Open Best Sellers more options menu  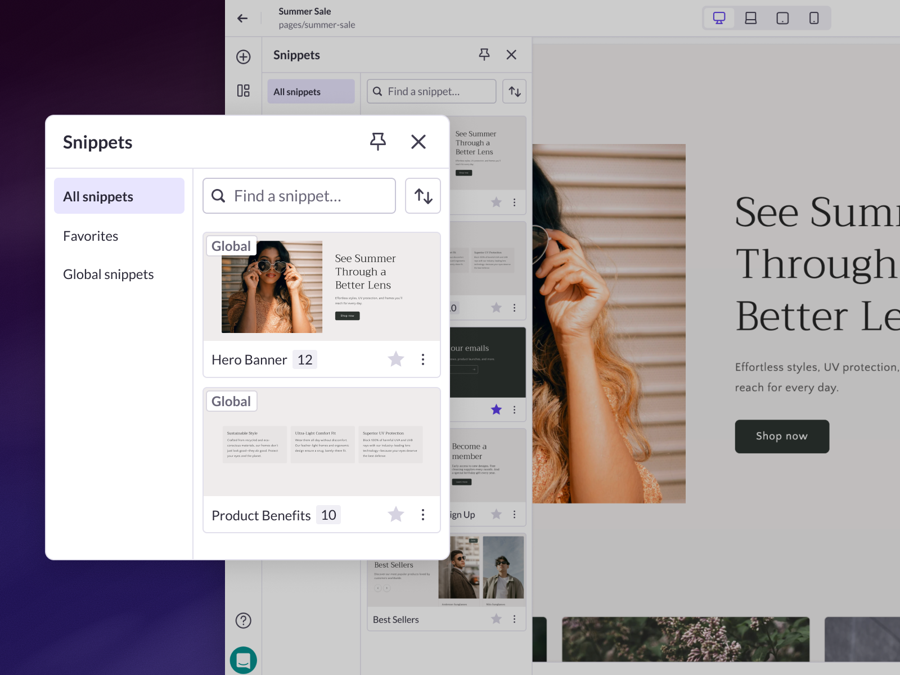(514, 619)
